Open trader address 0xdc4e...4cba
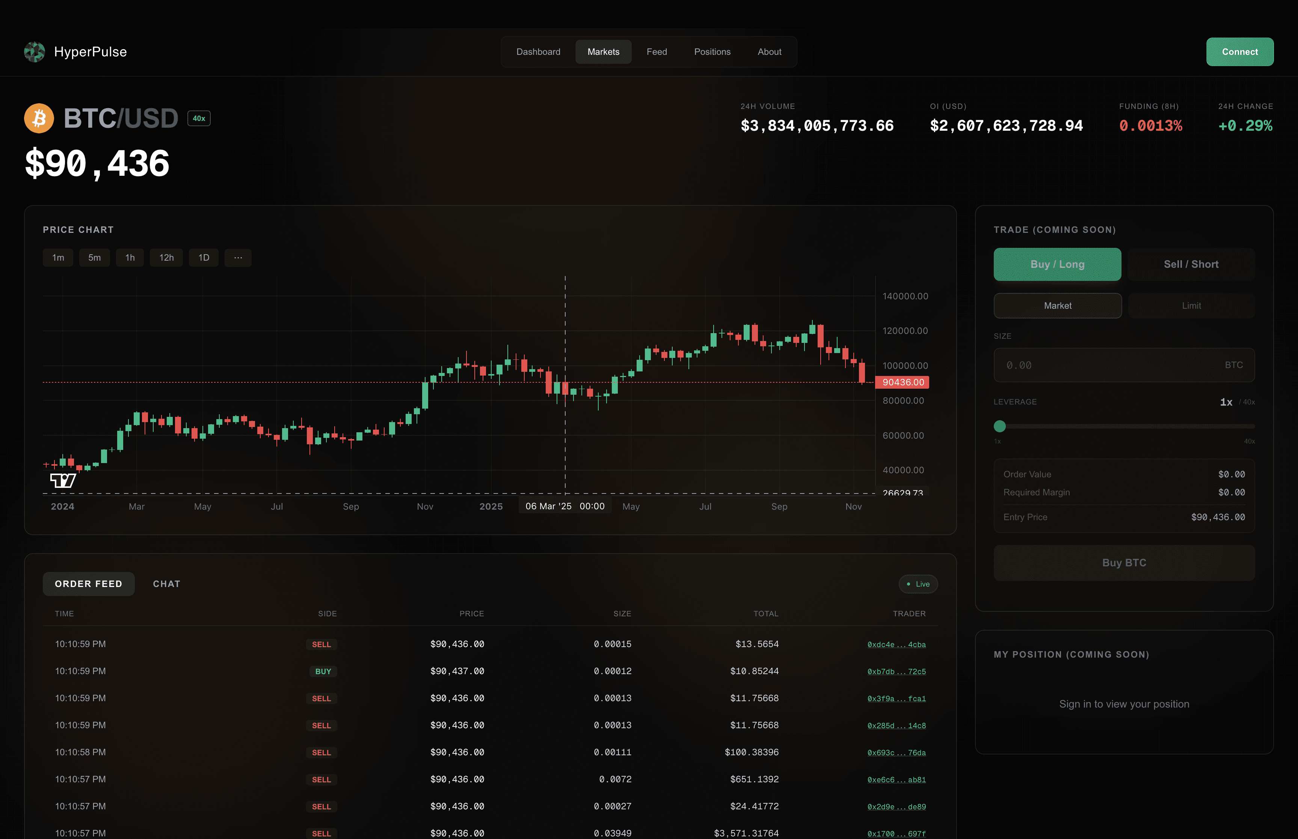 pyautogui.click(x=896, y=644)
